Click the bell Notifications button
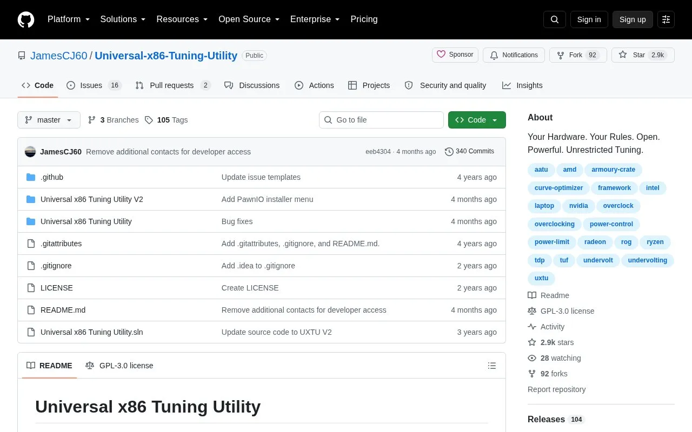The width and height of the screenshot is (692, 432). point(514,55)
